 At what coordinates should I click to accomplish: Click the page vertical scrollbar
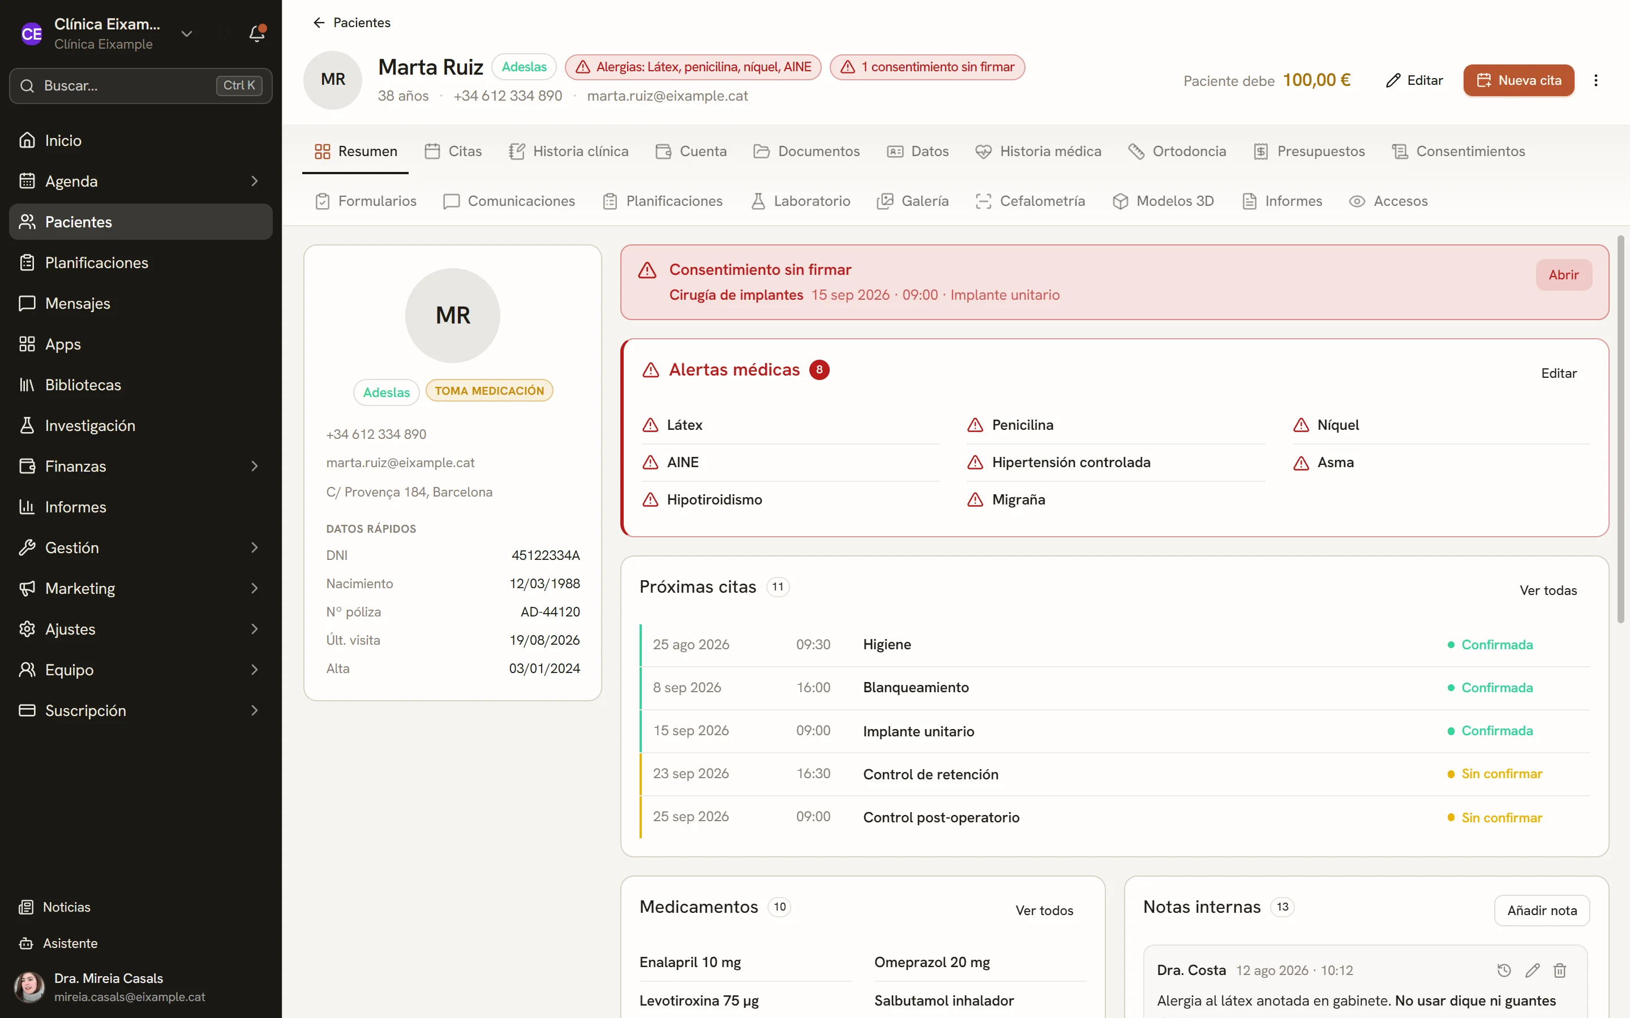tap(1622, 430)
